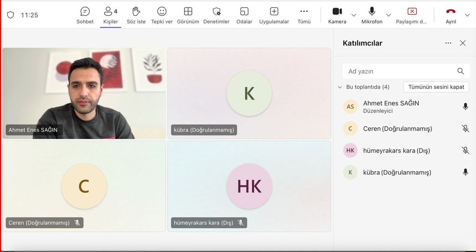Open microphone options dropdown arrow
Screen dimensions: 476x252
(389, 15)
